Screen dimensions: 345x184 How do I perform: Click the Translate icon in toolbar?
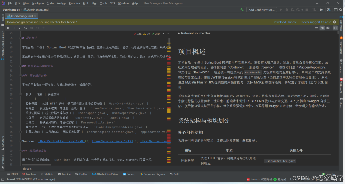[329, 10]
